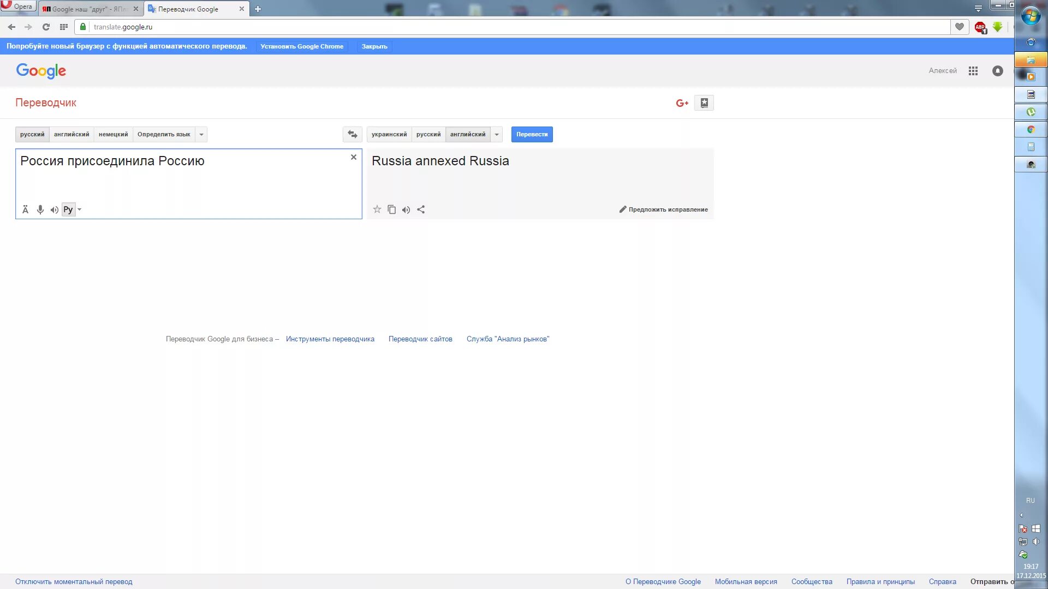The image size is (1048, 589).
Task: Listen to the English translation audio
Action: (406, 209)
